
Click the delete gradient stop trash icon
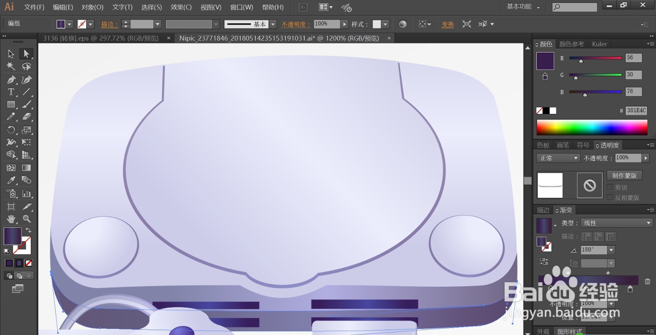click(x=647, y=281)
